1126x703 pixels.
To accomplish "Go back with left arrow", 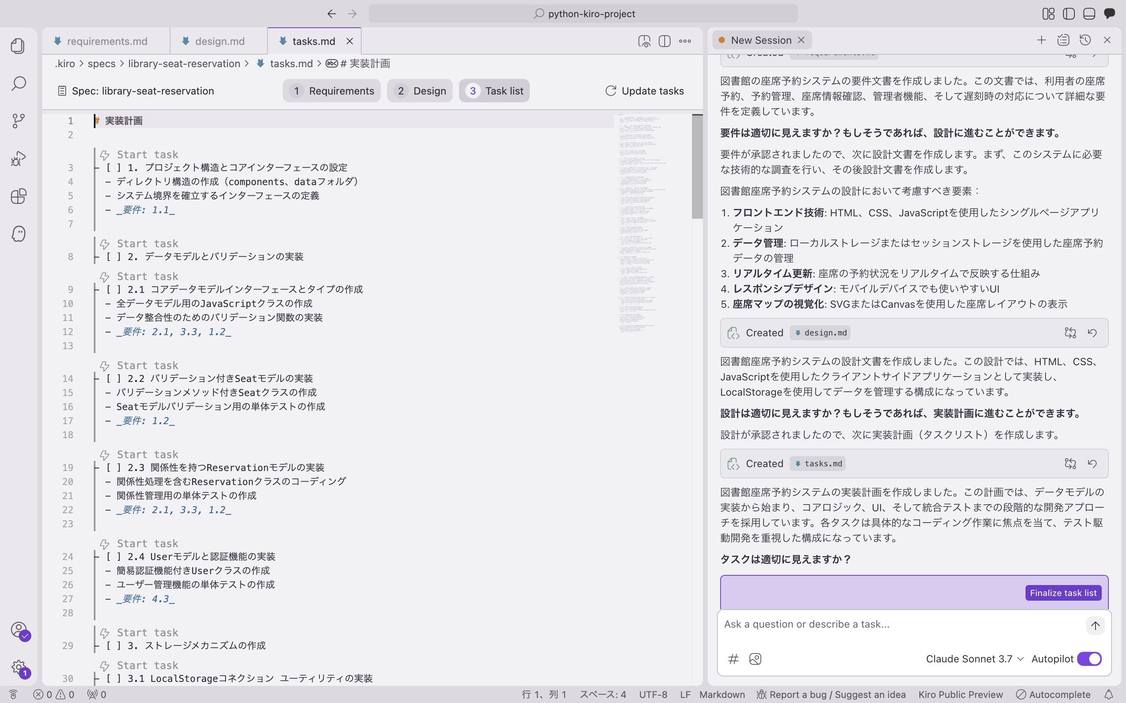I will coord(331,14).
